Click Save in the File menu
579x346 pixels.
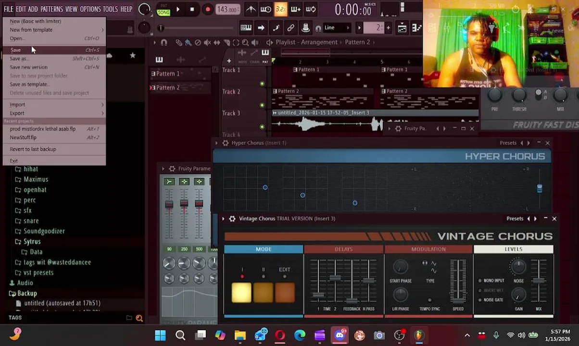click(x=54, y=50)
